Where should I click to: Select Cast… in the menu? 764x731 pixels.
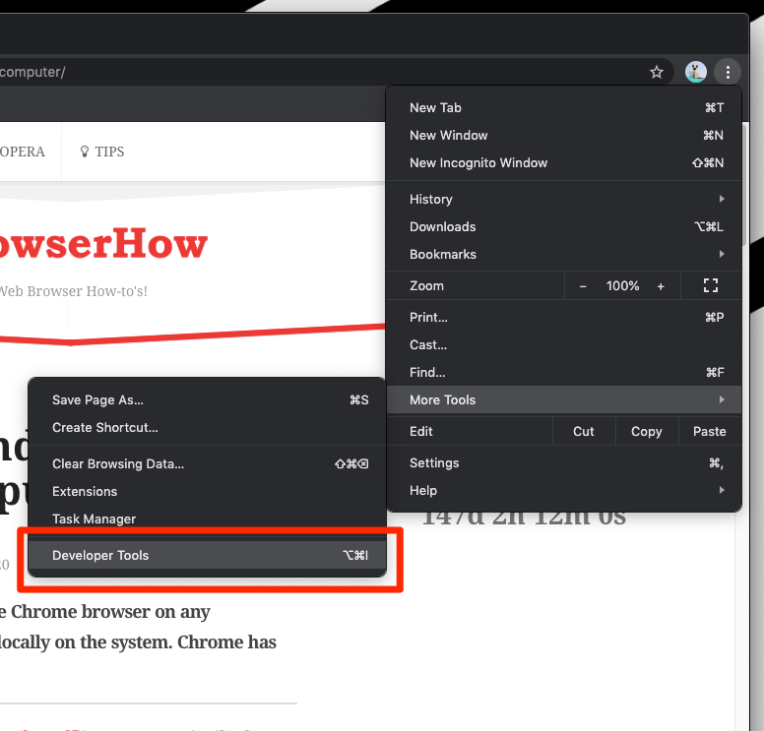564,344
